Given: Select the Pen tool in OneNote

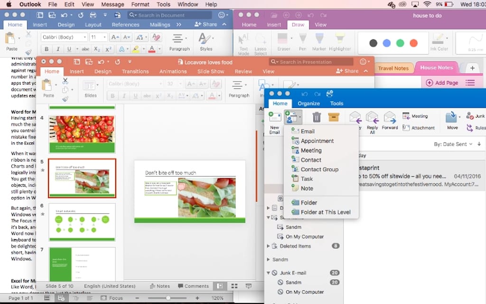Looking at the screenshot, I should pyautogui.click(x=302, y=42).
